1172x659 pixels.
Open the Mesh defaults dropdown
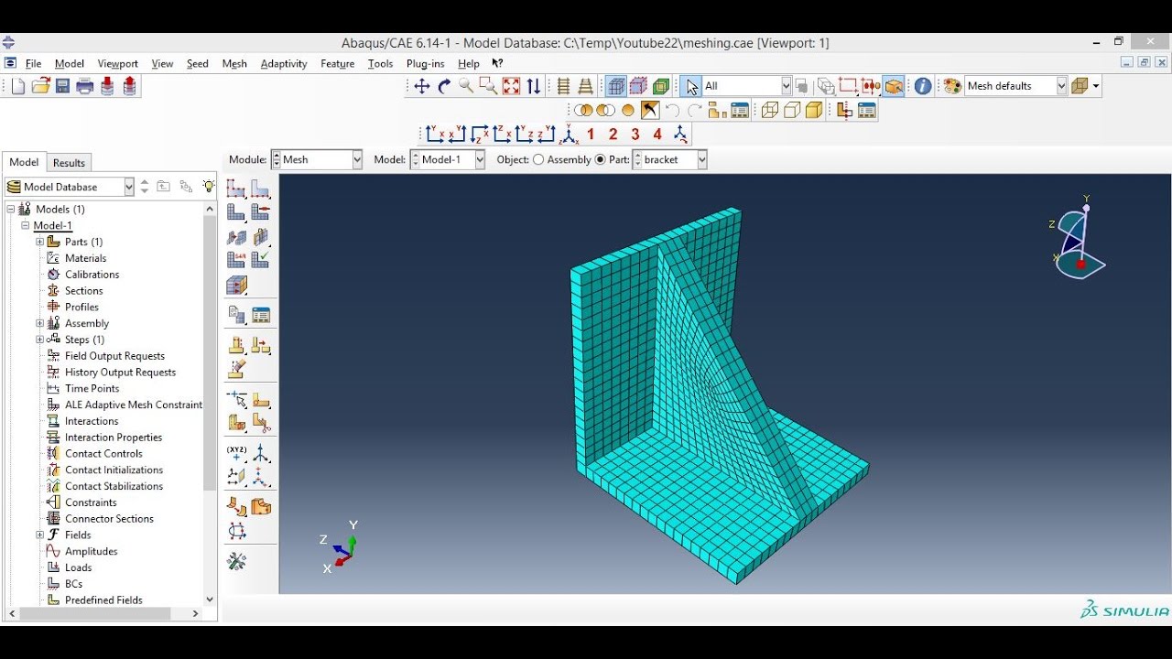click(x=1016, y=86)
